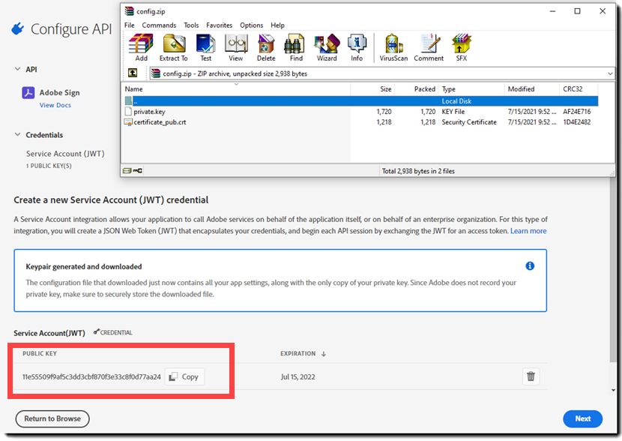This screenshot has height=441, width=622.
Task: Go up one folder level arrow icon
Action: (133, 73)
